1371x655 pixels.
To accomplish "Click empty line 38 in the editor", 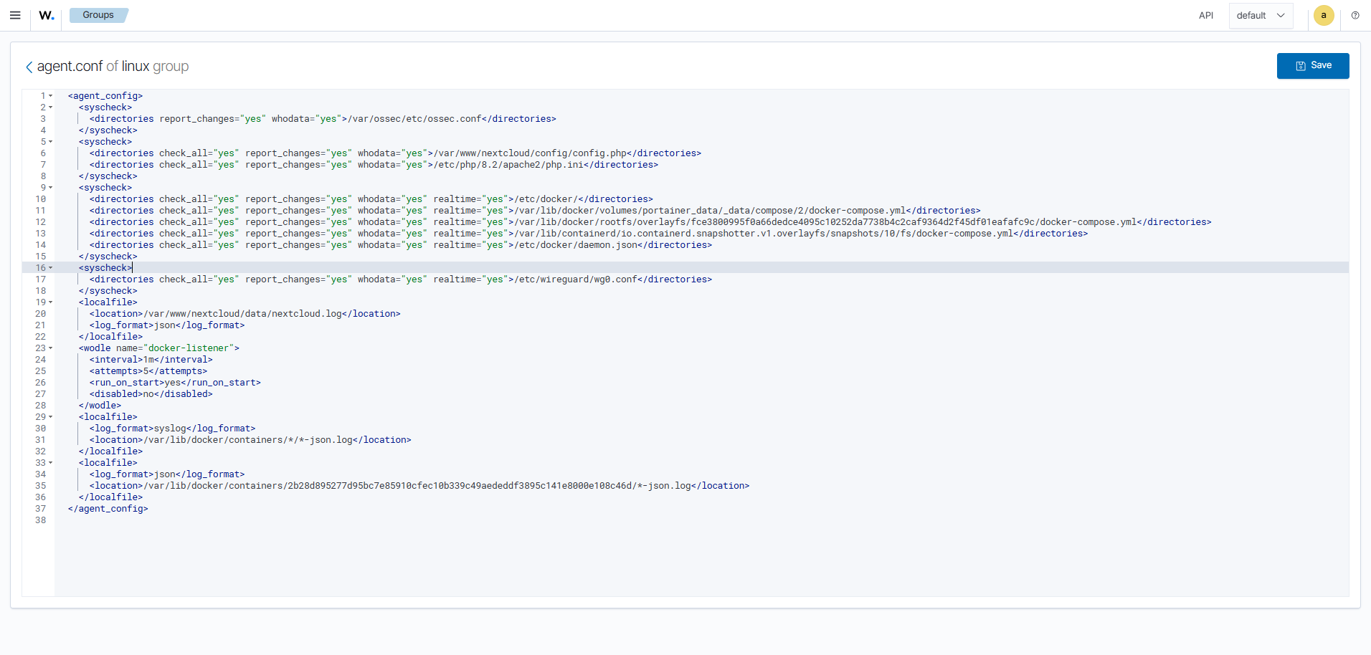I will (701, 520).
